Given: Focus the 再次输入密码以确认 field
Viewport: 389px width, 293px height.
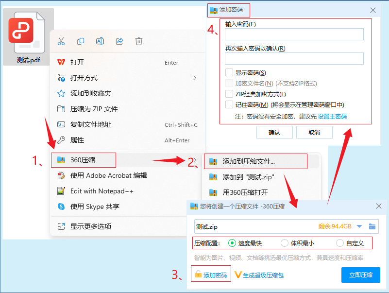Looking at the screenshot, I should [x=294, y=58].
